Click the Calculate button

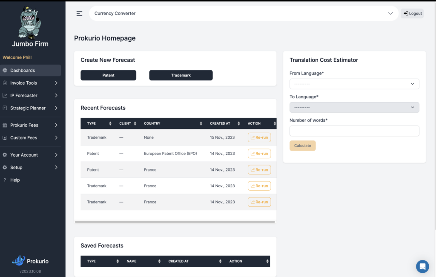pyautogui.click(x=303, y=146)
